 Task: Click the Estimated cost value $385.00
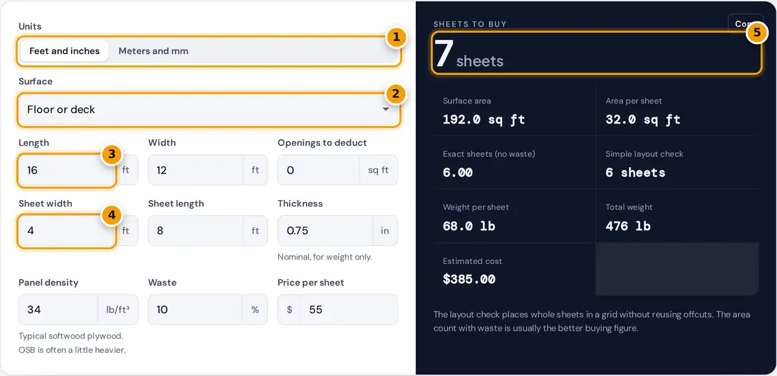(469, 280)
